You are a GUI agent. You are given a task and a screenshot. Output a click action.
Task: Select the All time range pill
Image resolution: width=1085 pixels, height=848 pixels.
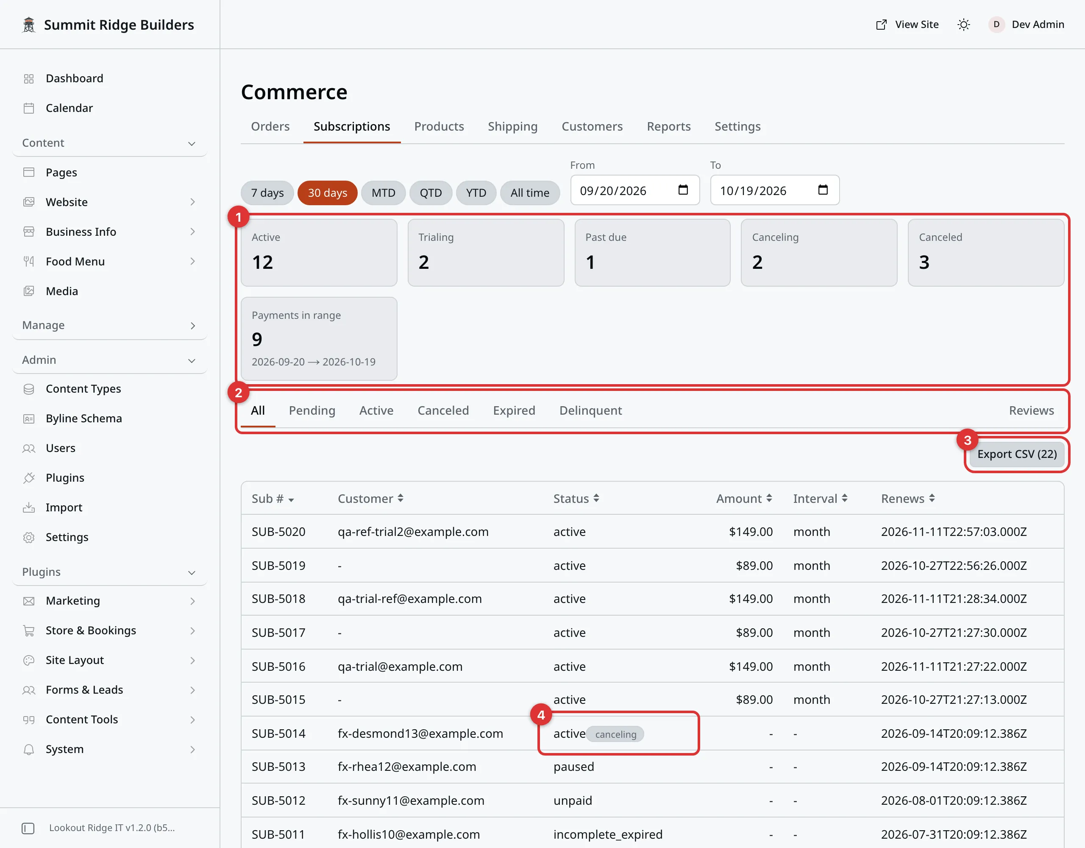tap(530, 193)
